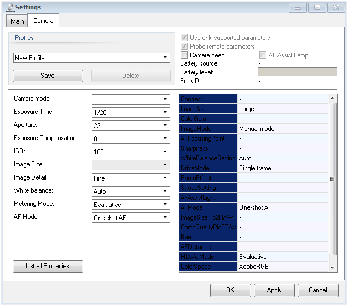Click the OK button
This screenshot has height=306, width=348.
pos(230,290)
